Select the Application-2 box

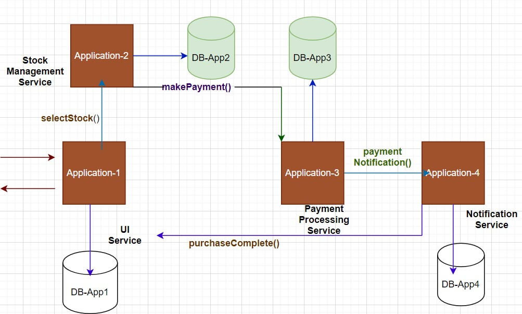click(x=101, y=55)
